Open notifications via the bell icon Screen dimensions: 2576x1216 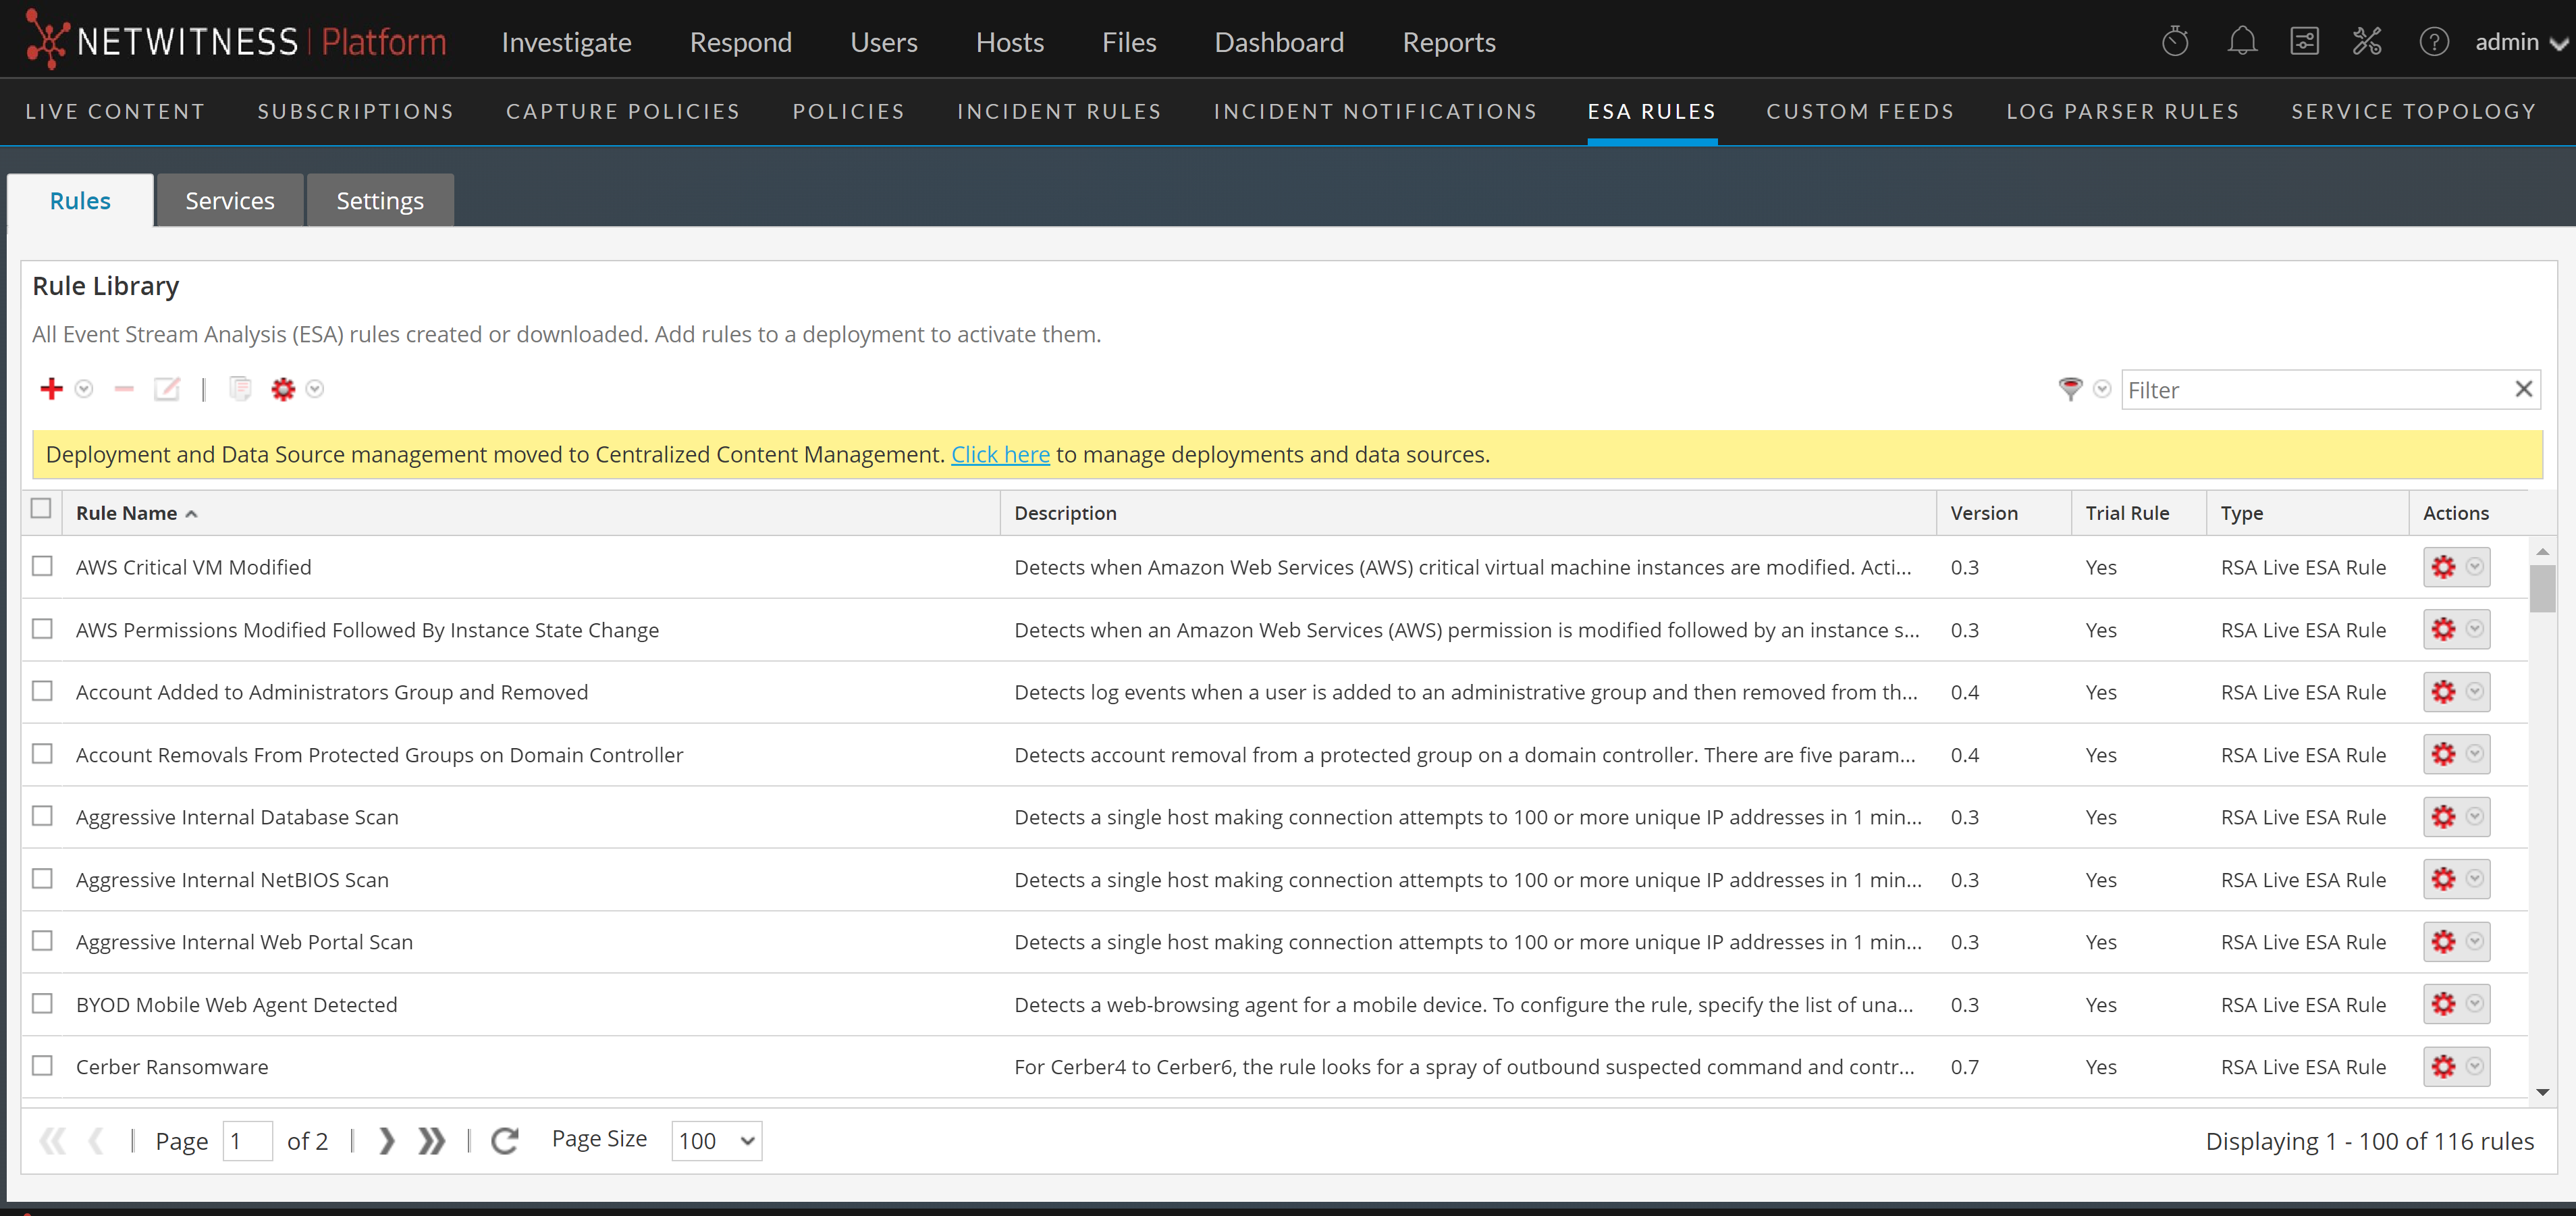pos(2242,41)
